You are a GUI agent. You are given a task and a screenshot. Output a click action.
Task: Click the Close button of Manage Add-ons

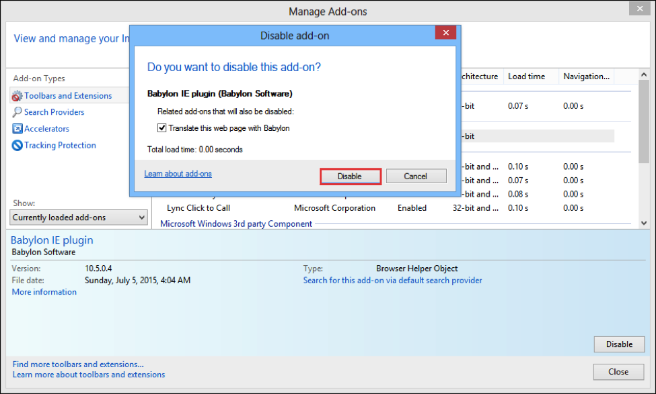[618, 371]
